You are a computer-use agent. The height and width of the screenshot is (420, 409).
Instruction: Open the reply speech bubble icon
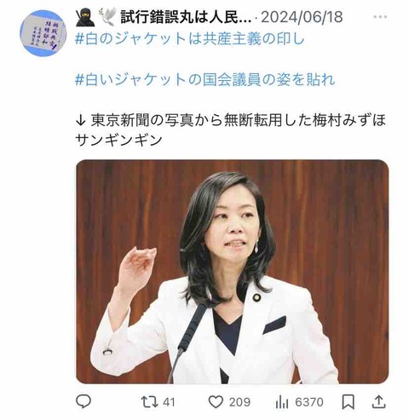point(84,402)
